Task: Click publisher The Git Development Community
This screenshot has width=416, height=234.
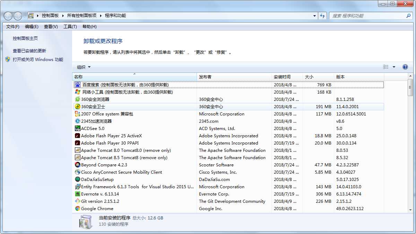Action: point(232,201)
